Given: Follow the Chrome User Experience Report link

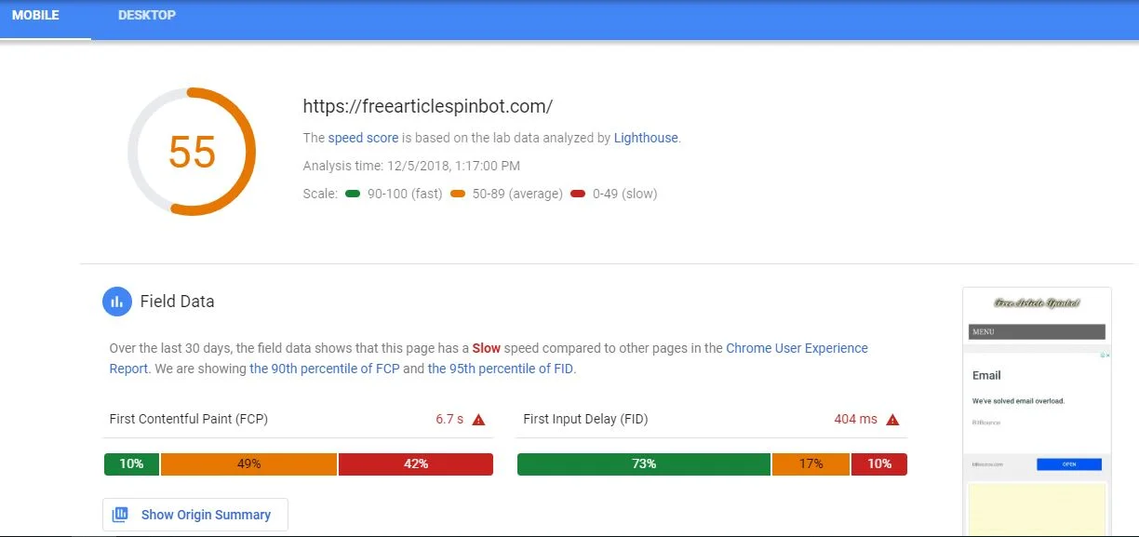Looking at the screenshot, I should coord(795,347).
